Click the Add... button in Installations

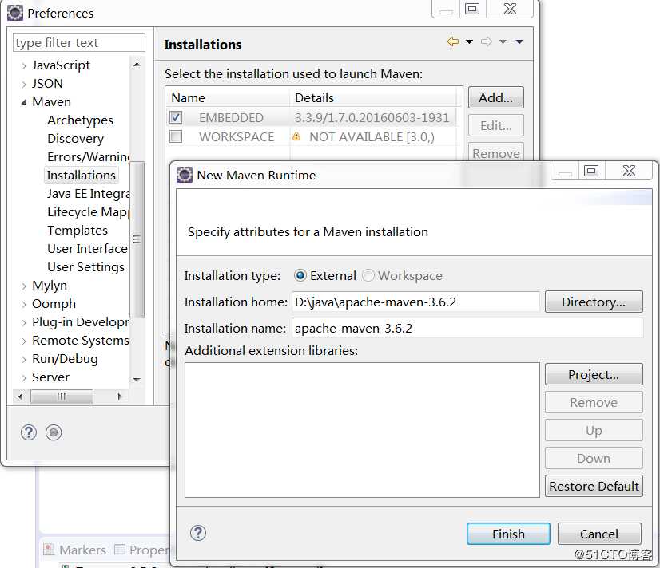tap(496, 97)
